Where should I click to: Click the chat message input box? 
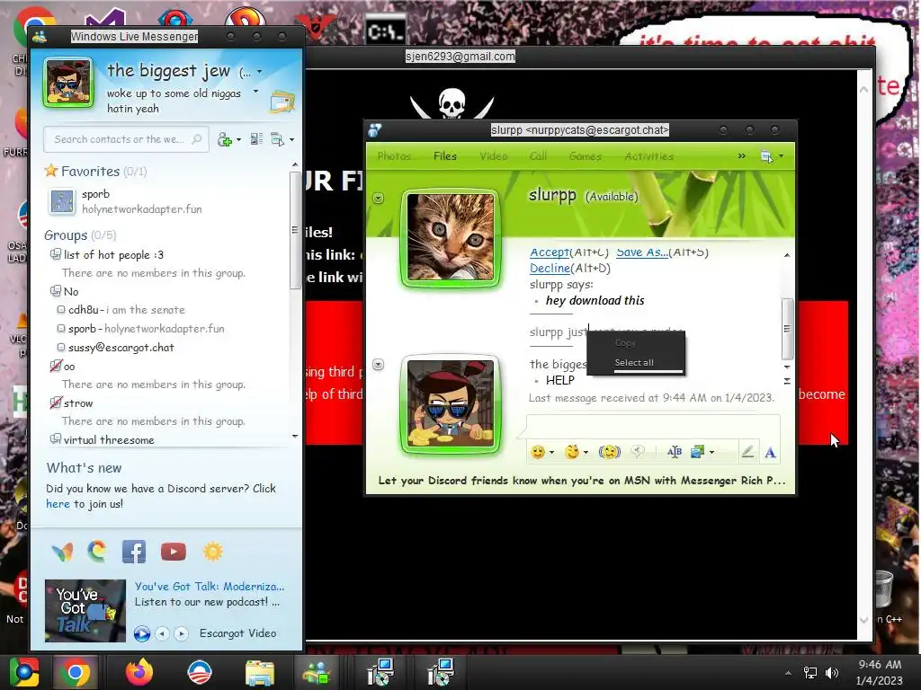(653, 425)
